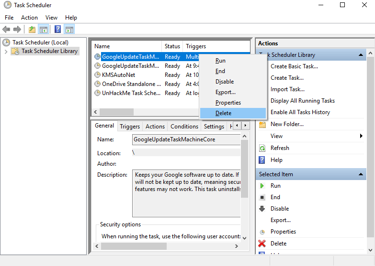The width and height of the screenshot is (375, 266).
Task: Click the task list horizontal scrollbar thumb
Action: click(x=117, y=112)
